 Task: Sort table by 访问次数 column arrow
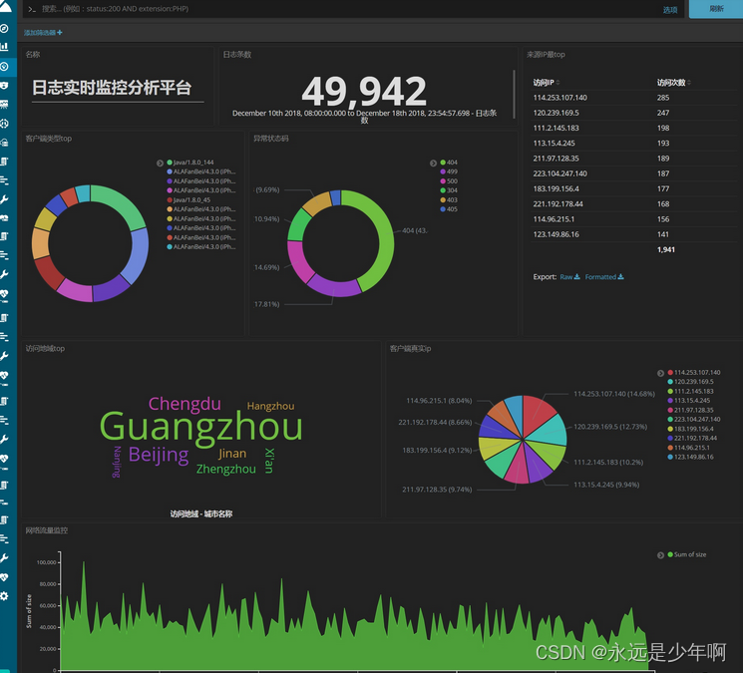click(688, 83)
